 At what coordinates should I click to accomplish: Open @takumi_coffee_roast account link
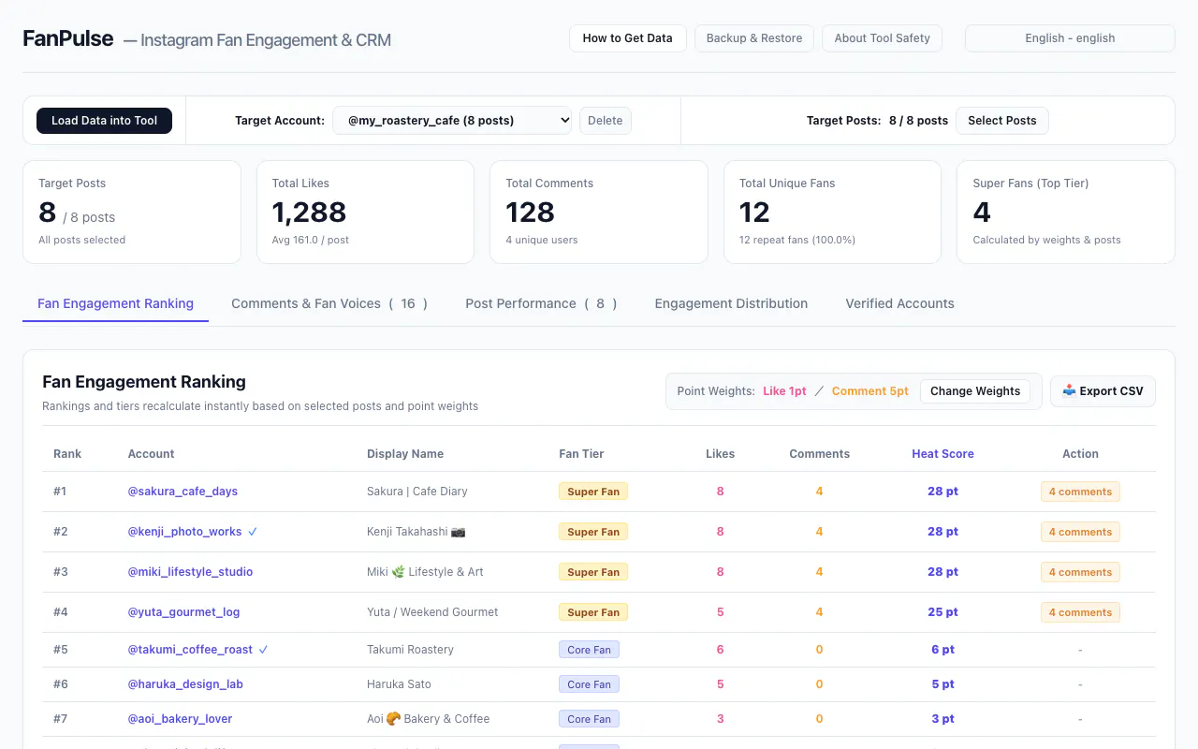[x=190, y=650]
